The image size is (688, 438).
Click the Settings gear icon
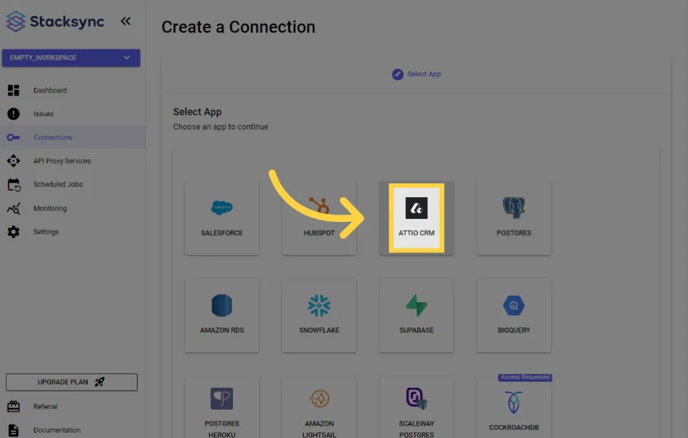14,232
